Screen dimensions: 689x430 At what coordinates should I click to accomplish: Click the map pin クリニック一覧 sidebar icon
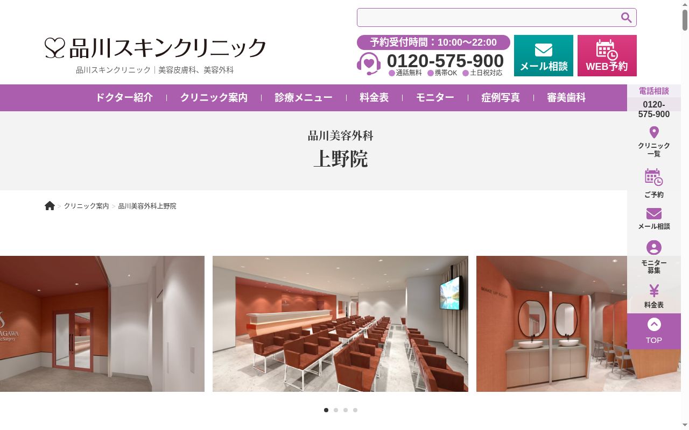coord(654,132)
